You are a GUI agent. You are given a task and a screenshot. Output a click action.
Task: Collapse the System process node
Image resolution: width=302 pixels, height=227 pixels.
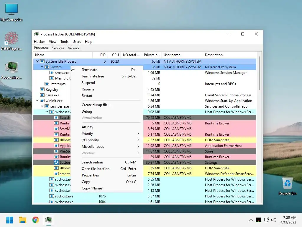tap(42, 67)
